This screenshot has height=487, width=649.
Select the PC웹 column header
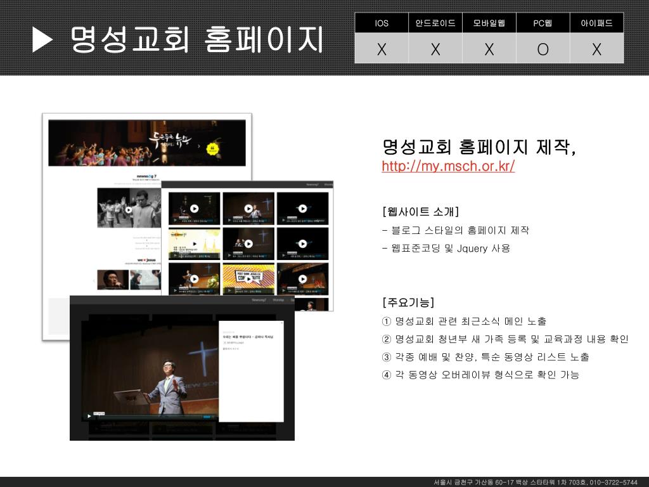[x=543, y=23]
